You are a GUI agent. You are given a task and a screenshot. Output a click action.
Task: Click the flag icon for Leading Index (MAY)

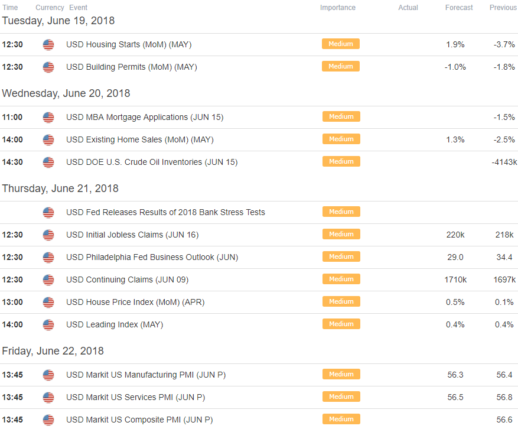pyautogui.click(x=48, y=325)
